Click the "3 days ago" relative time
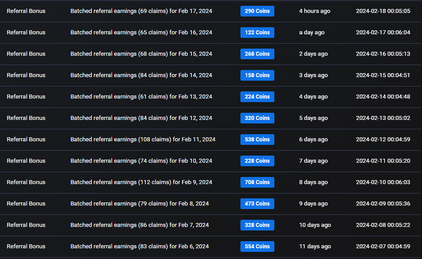The image size is (422, 259). tap(313, 75)
